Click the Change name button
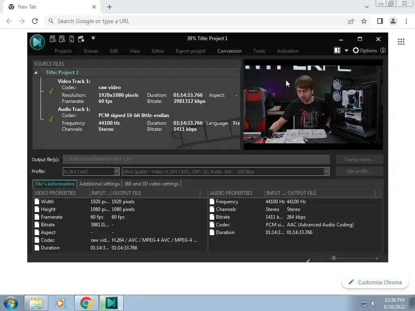Screen dimensions: 415x311 pyautogui.click(x=359, y=160)
